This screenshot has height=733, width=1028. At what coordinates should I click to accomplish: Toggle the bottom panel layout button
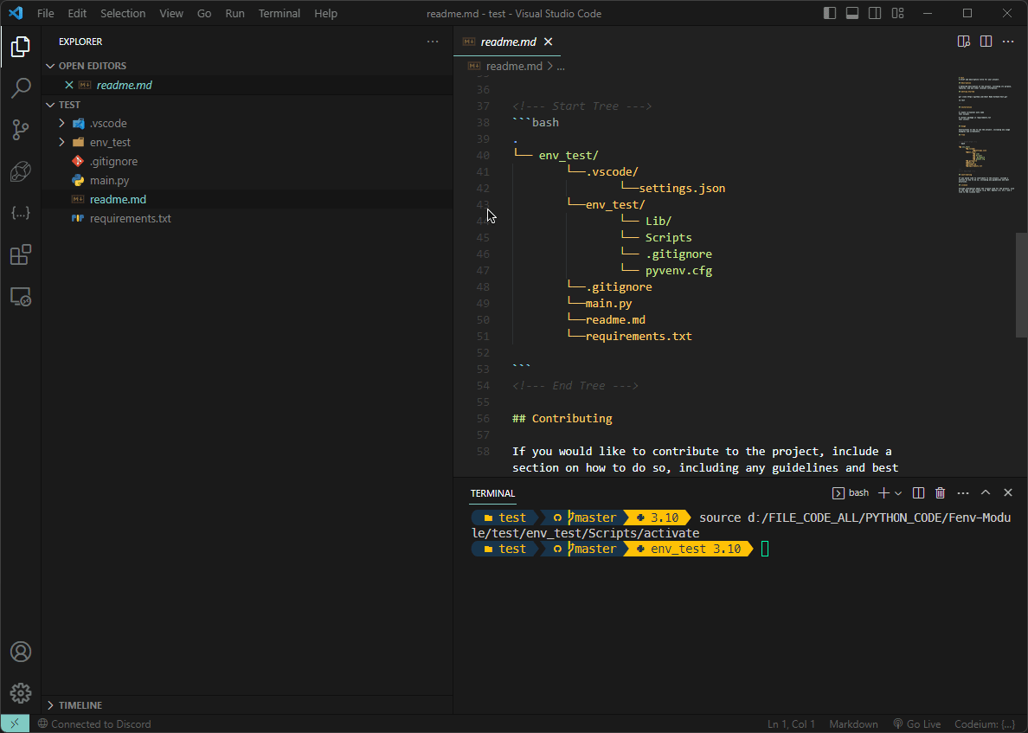tap(852, 13)
